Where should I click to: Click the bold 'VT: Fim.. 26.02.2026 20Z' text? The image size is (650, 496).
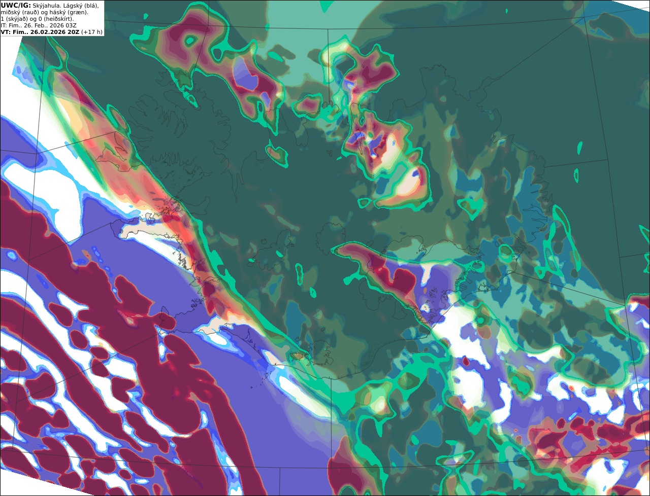click(x=40, y=31)
